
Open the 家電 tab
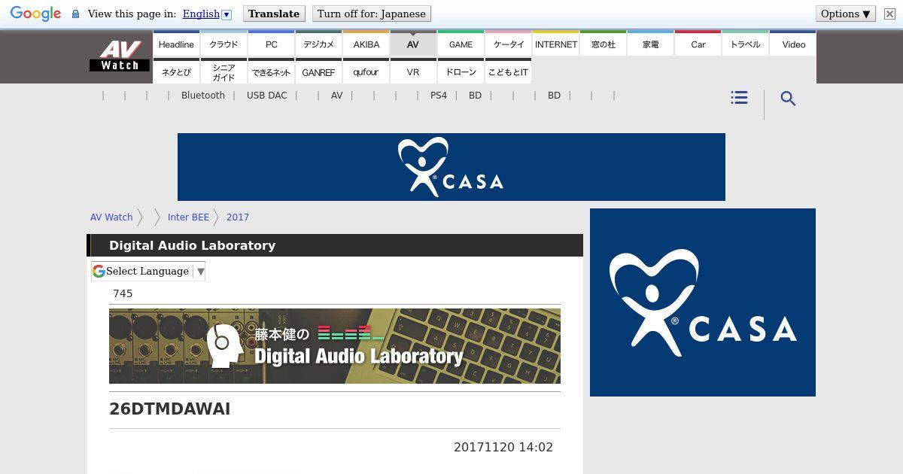tap(650, 44)
